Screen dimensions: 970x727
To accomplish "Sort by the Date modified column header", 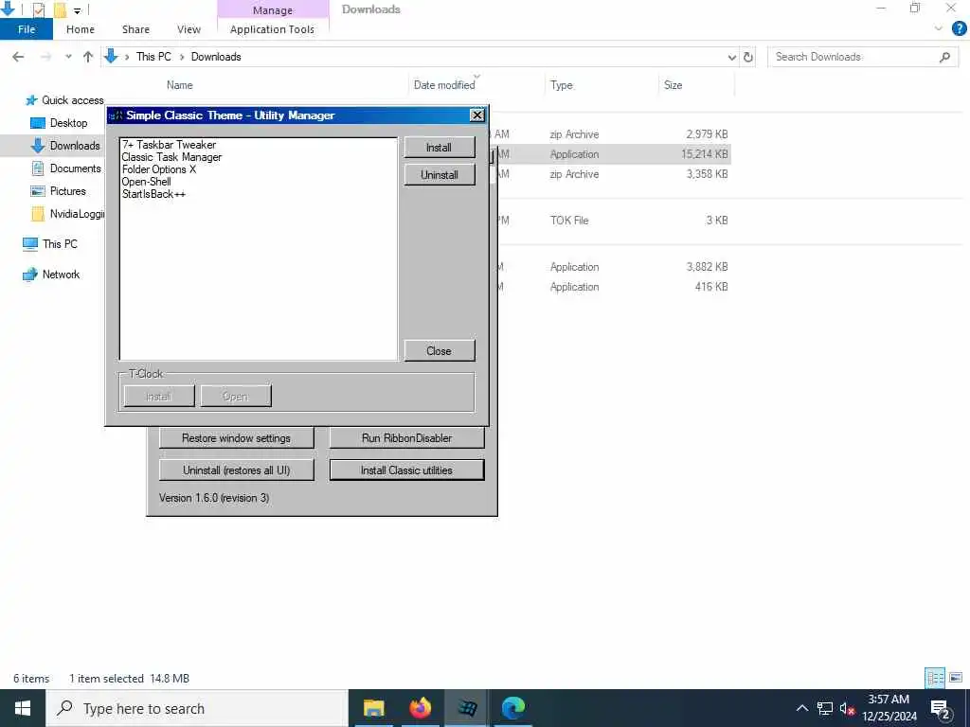I will tap(444, 85).
